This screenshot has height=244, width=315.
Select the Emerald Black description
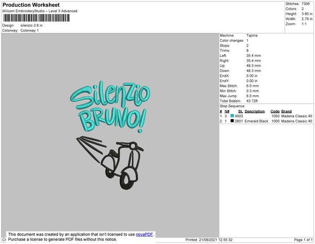257,121
